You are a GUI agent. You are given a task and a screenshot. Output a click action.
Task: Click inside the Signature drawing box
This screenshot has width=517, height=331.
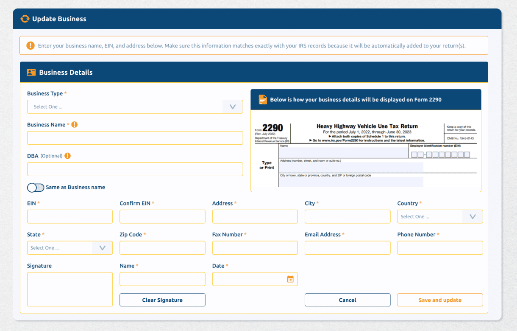(x=70, y=289)
